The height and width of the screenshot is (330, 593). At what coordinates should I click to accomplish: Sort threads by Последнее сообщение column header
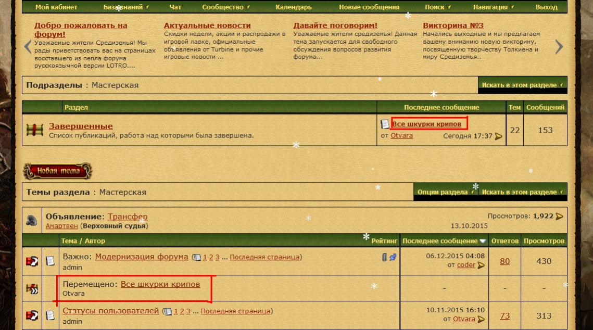tap(439, 241)
